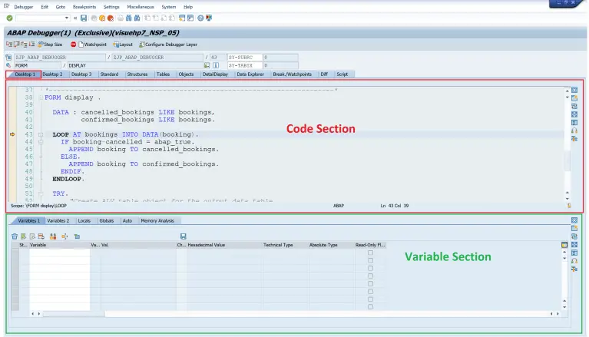This screenshot has width=589, height=337.
Task: Click the Customize Local Layout icon
Action: pyautogui.click(x=209, y=18)
